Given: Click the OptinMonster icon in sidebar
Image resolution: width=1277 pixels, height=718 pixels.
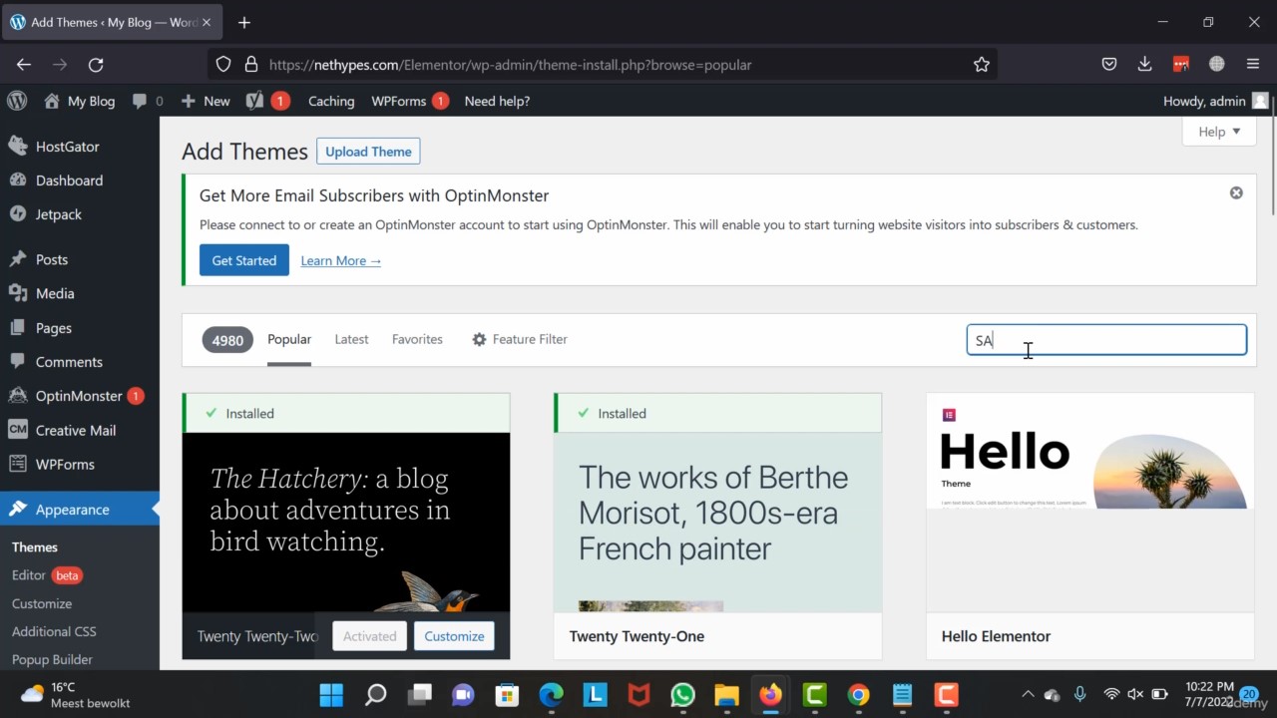Looking at the screenshot, I should coord(18,396).
